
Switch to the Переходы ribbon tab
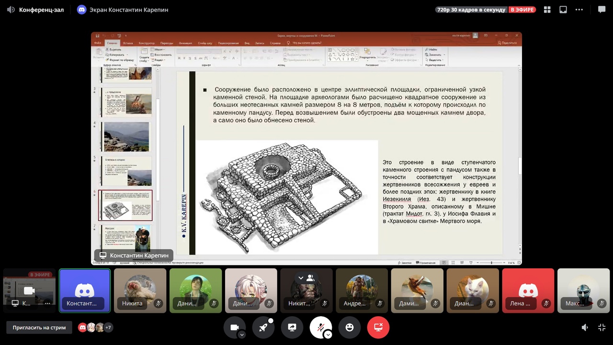pos(167,43)
